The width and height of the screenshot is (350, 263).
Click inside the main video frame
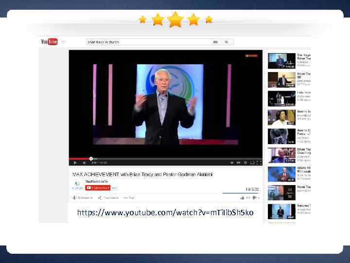tap(166, 104)
